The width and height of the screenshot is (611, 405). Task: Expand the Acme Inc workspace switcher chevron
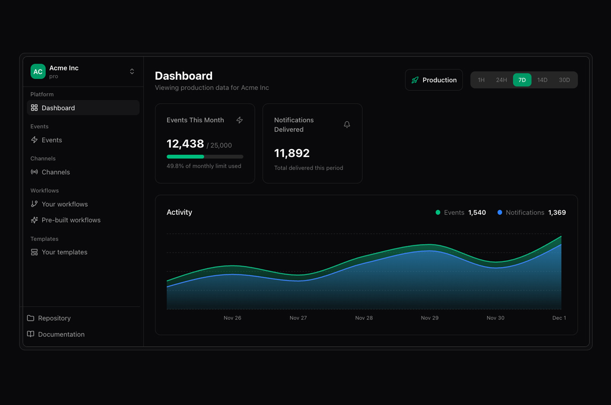132,72
